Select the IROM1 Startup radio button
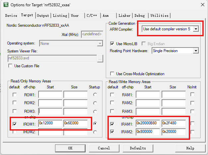Viewport: 208px width, 155px height. pyautogui.click(x=96, y=124)
